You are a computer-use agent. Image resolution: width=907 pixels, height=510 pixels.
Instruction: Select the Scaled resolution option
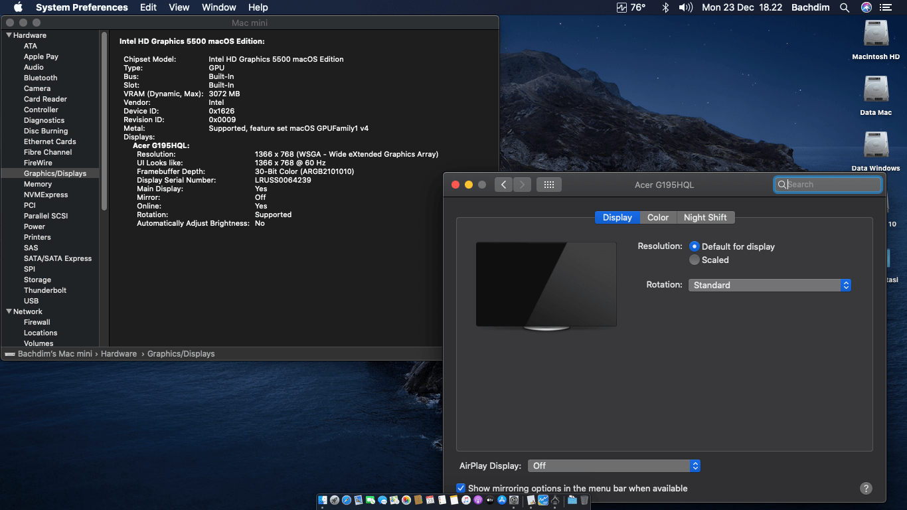click(695, 260)
